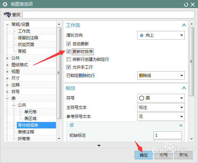Image resolution: width=198 pixels, height=163 pixels.
Task: Expand the 注释 tree node
Action: [7, 85]
